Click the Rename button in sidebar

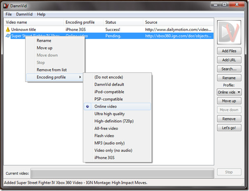[x=229, y=78]
